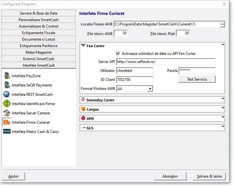Click the Sameday Curier logo icon

tap(83, 100)
